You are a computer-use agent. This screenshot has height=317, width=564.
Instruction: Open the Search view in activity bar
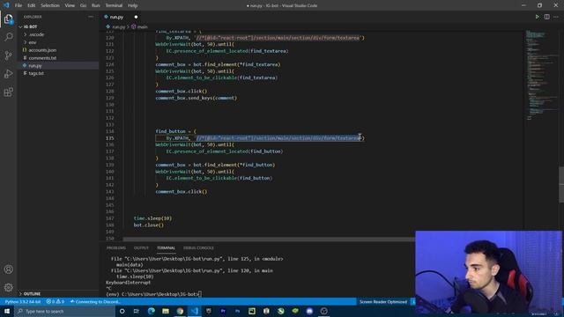tap(8, 37)
